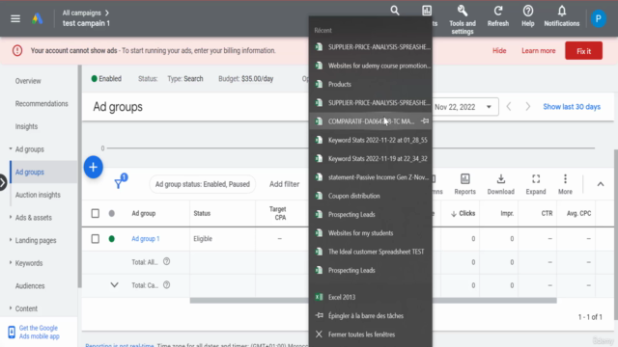
Task: Open the Ad group 1 link
Action: [x=146, y=239]
